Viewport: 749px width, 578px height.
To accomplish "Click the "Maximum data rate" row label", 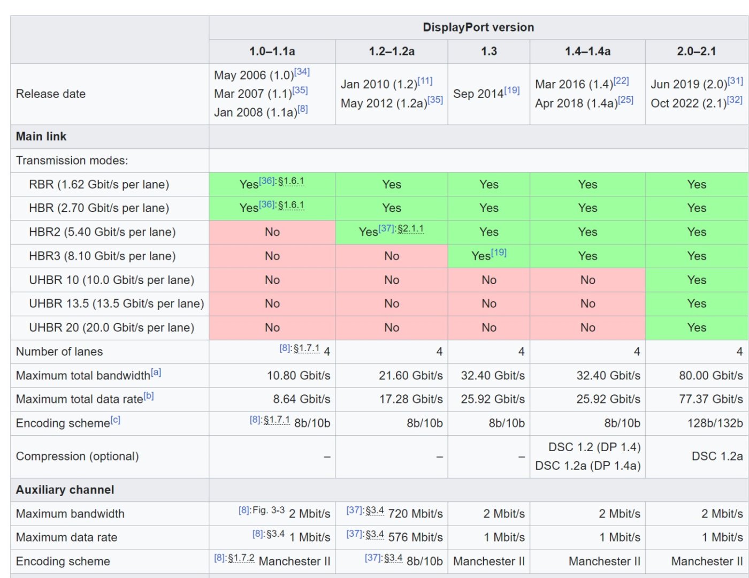I will click(x=67, y=537).
